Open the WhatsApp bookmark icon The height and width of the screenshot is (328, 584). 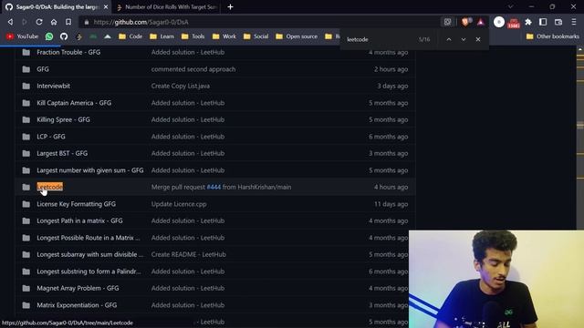[49, 36]
